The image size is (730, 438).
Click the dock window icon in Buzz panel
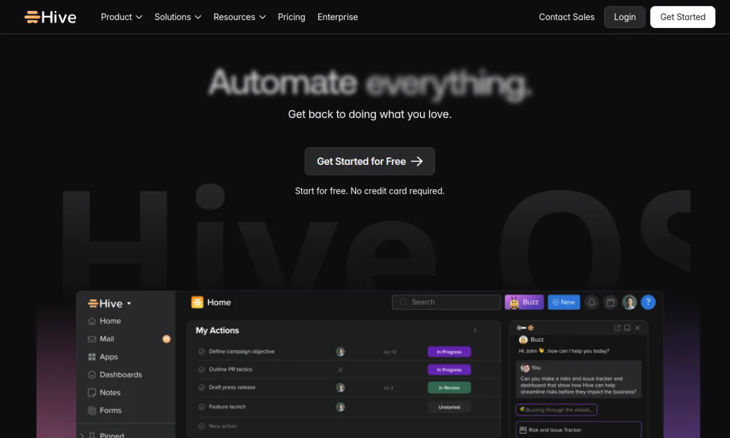pos(627,328)
